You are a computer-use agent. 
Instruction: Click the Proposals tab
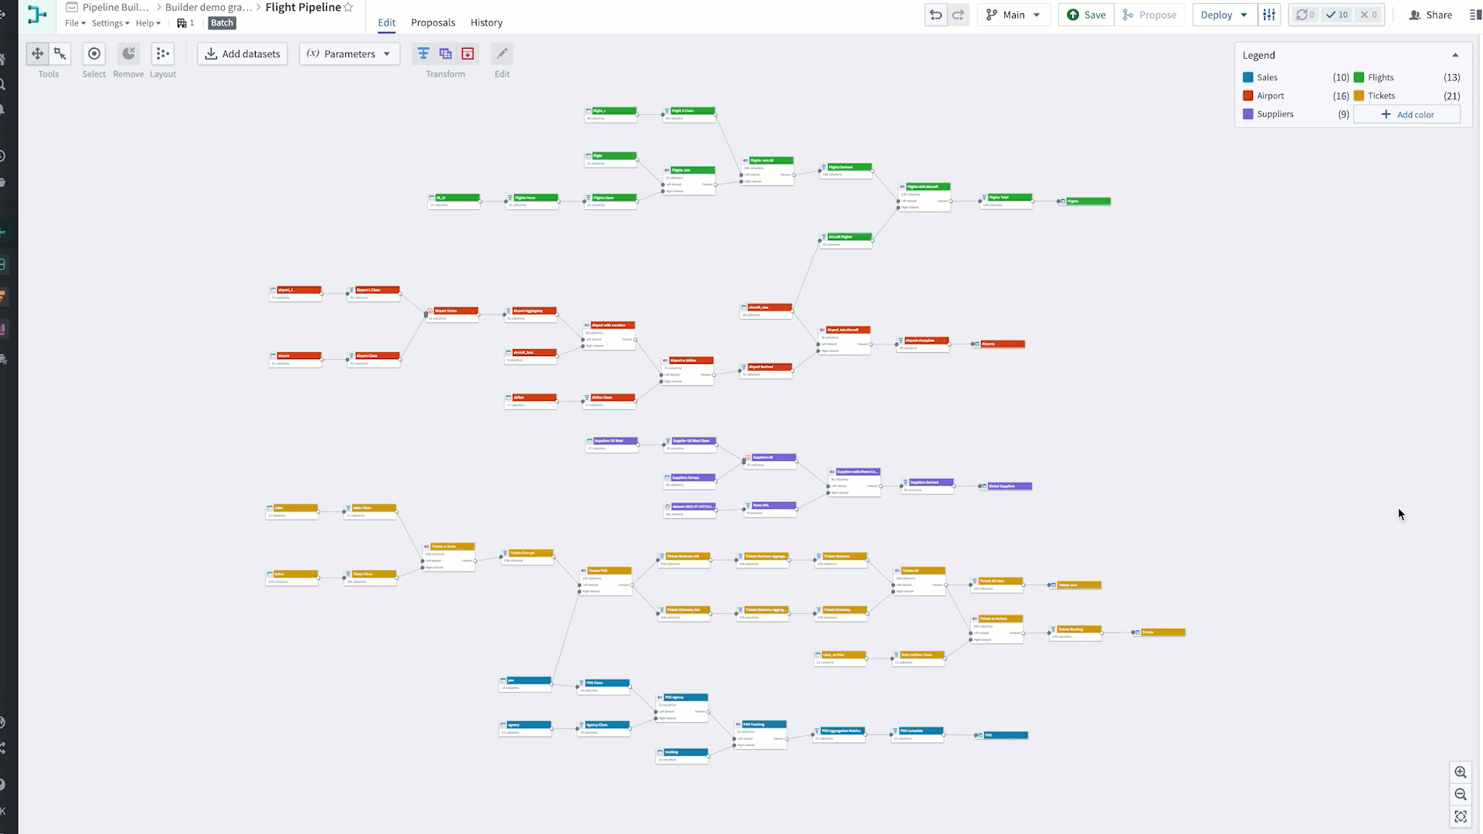(x=433, y=22)
